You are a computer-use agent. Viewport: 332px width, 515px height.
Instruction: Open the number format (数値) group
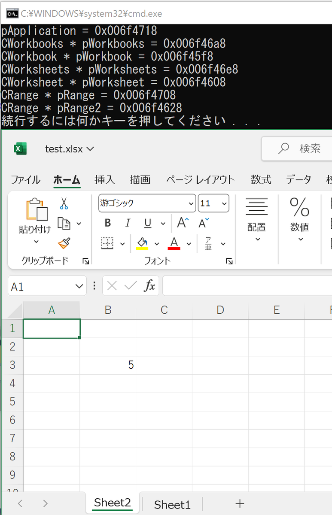point(300,219)
